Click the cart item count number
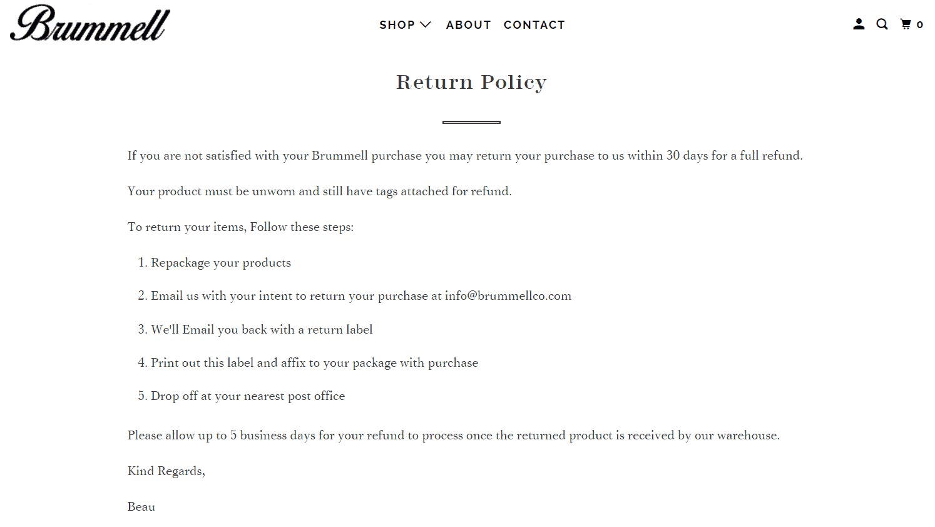Viewport: 935px width, 527px height. [920, 25]
